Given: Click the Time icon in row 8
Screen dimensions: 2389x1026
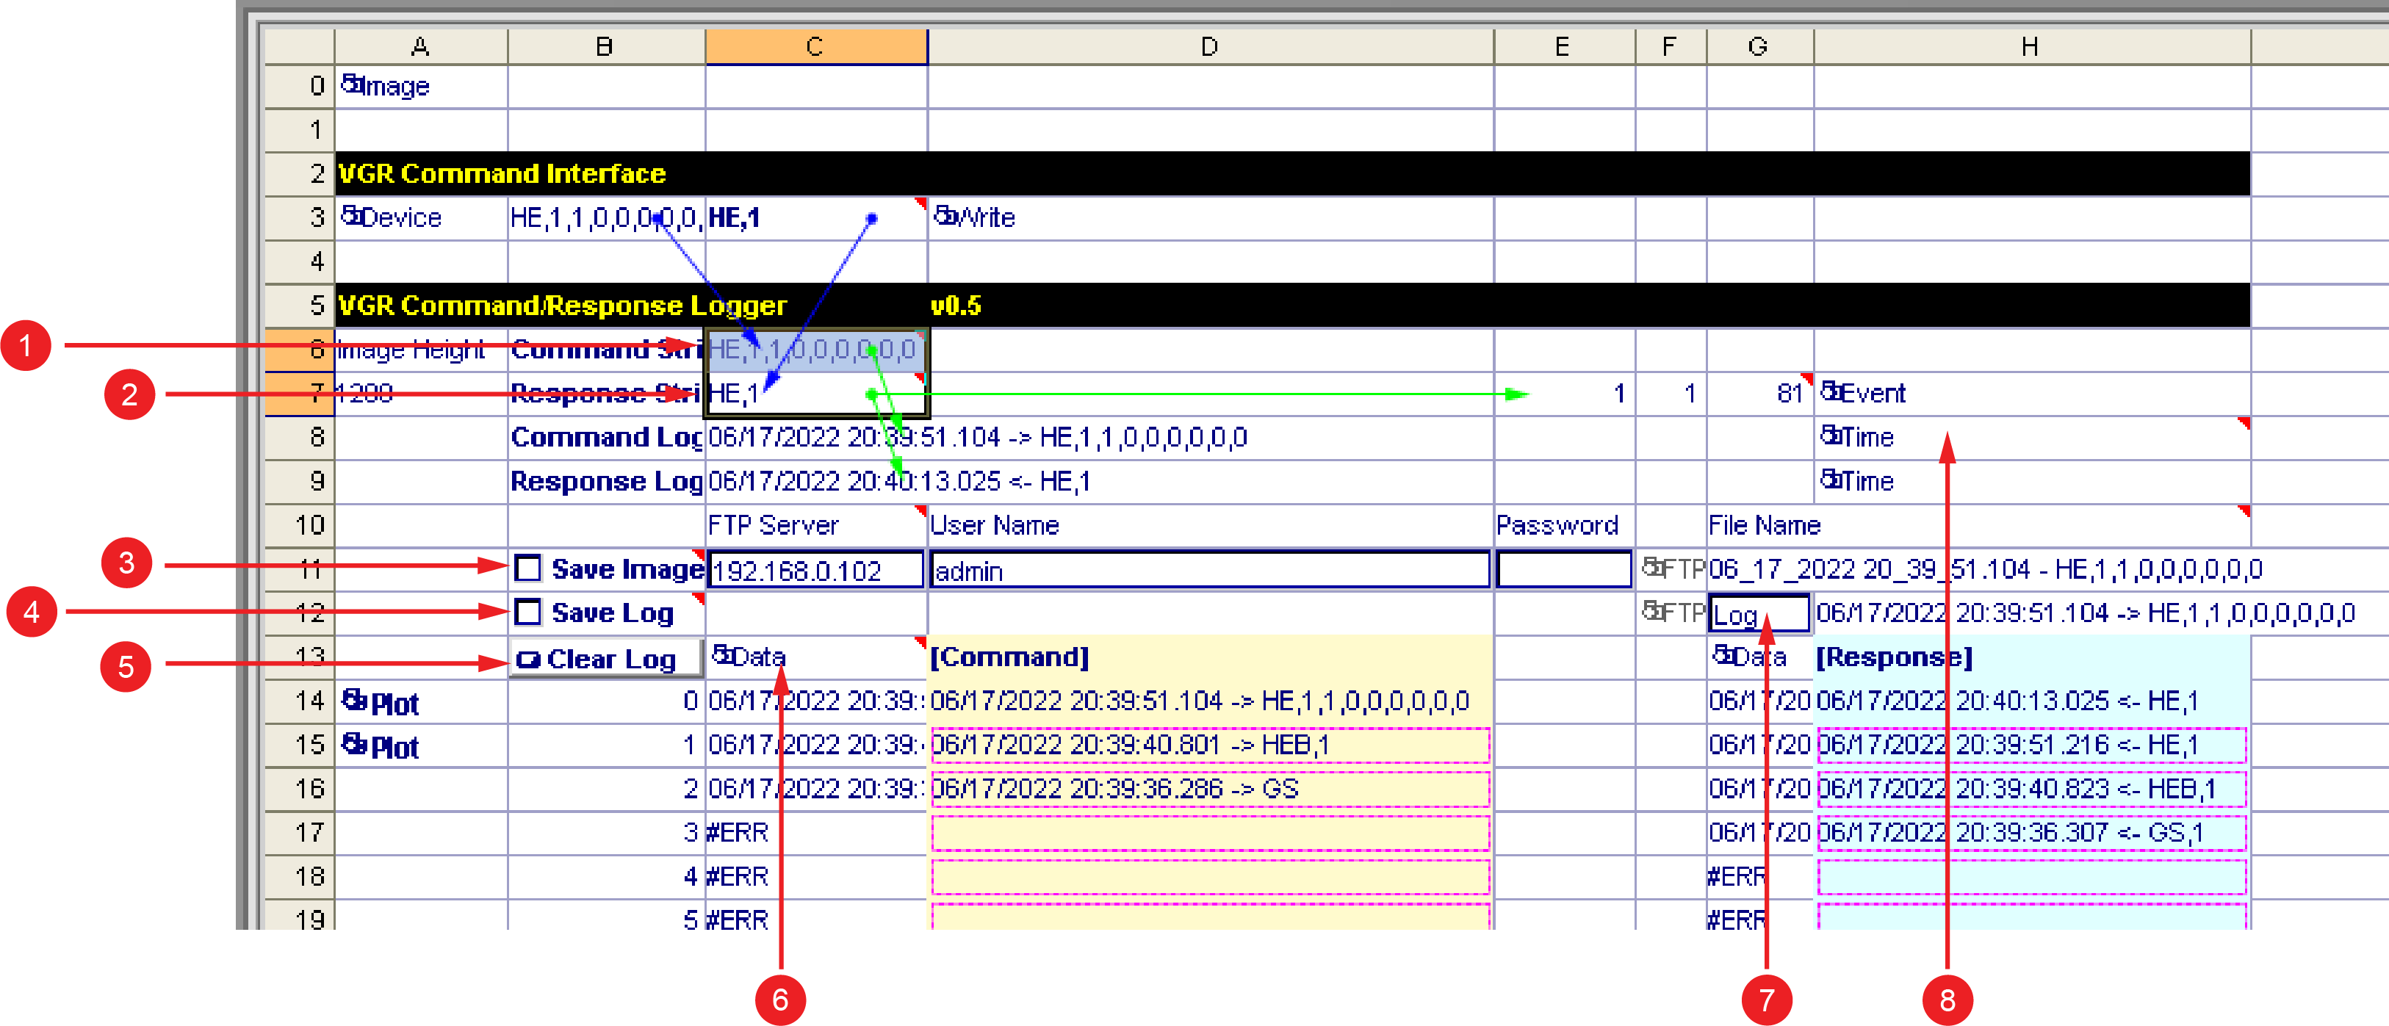Looking at the screenshot, I should (x=1831, y=436).
